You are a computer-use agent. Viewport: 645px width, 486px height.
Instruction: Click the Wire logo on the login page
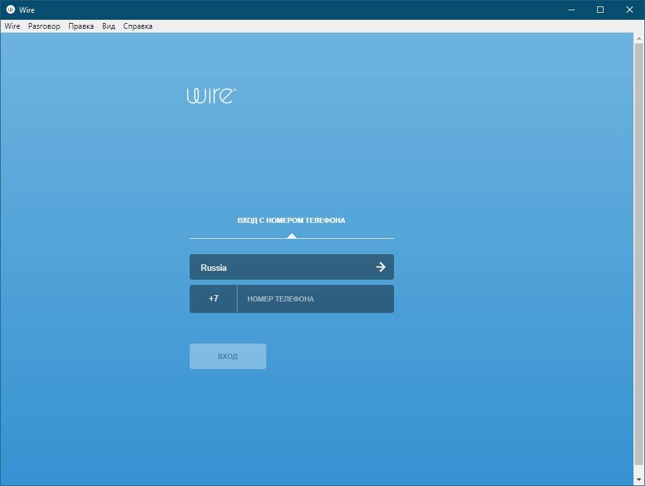[x=211, y=95]
